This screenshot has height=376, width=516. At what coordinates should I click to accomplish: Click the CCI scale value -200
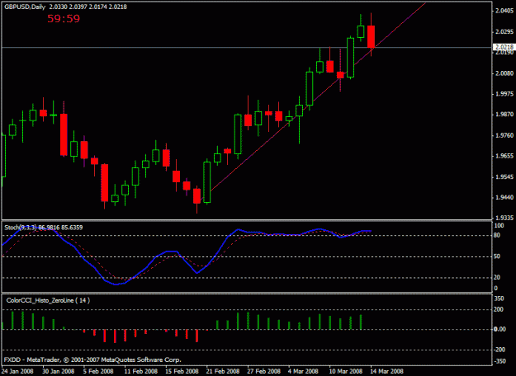[x=499, y=350]
